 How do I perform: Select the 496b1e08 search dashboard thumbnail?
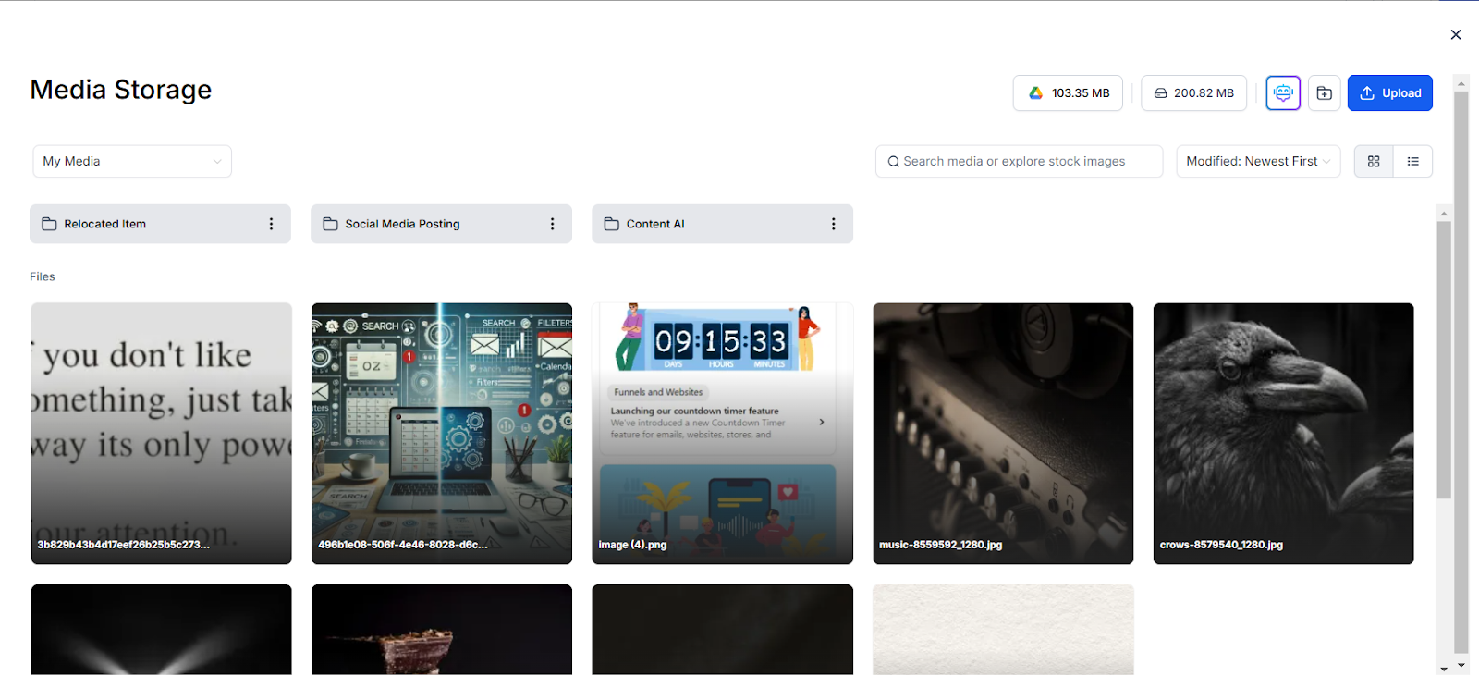tap(442, 434)
